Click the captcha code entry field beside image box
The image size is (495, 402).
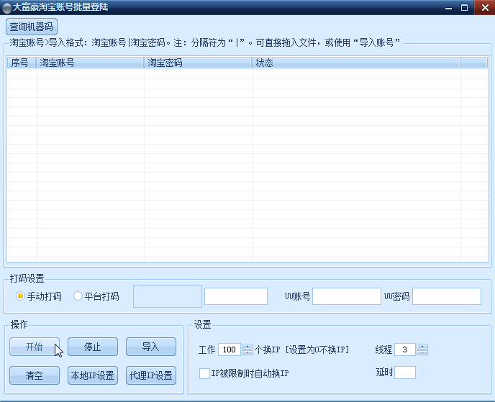[x=236, y=296]
